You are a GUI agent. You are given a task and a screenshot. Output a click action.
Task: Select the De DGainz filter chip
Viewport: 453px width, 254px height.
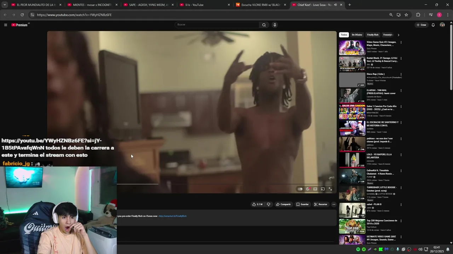pos(357,35)
